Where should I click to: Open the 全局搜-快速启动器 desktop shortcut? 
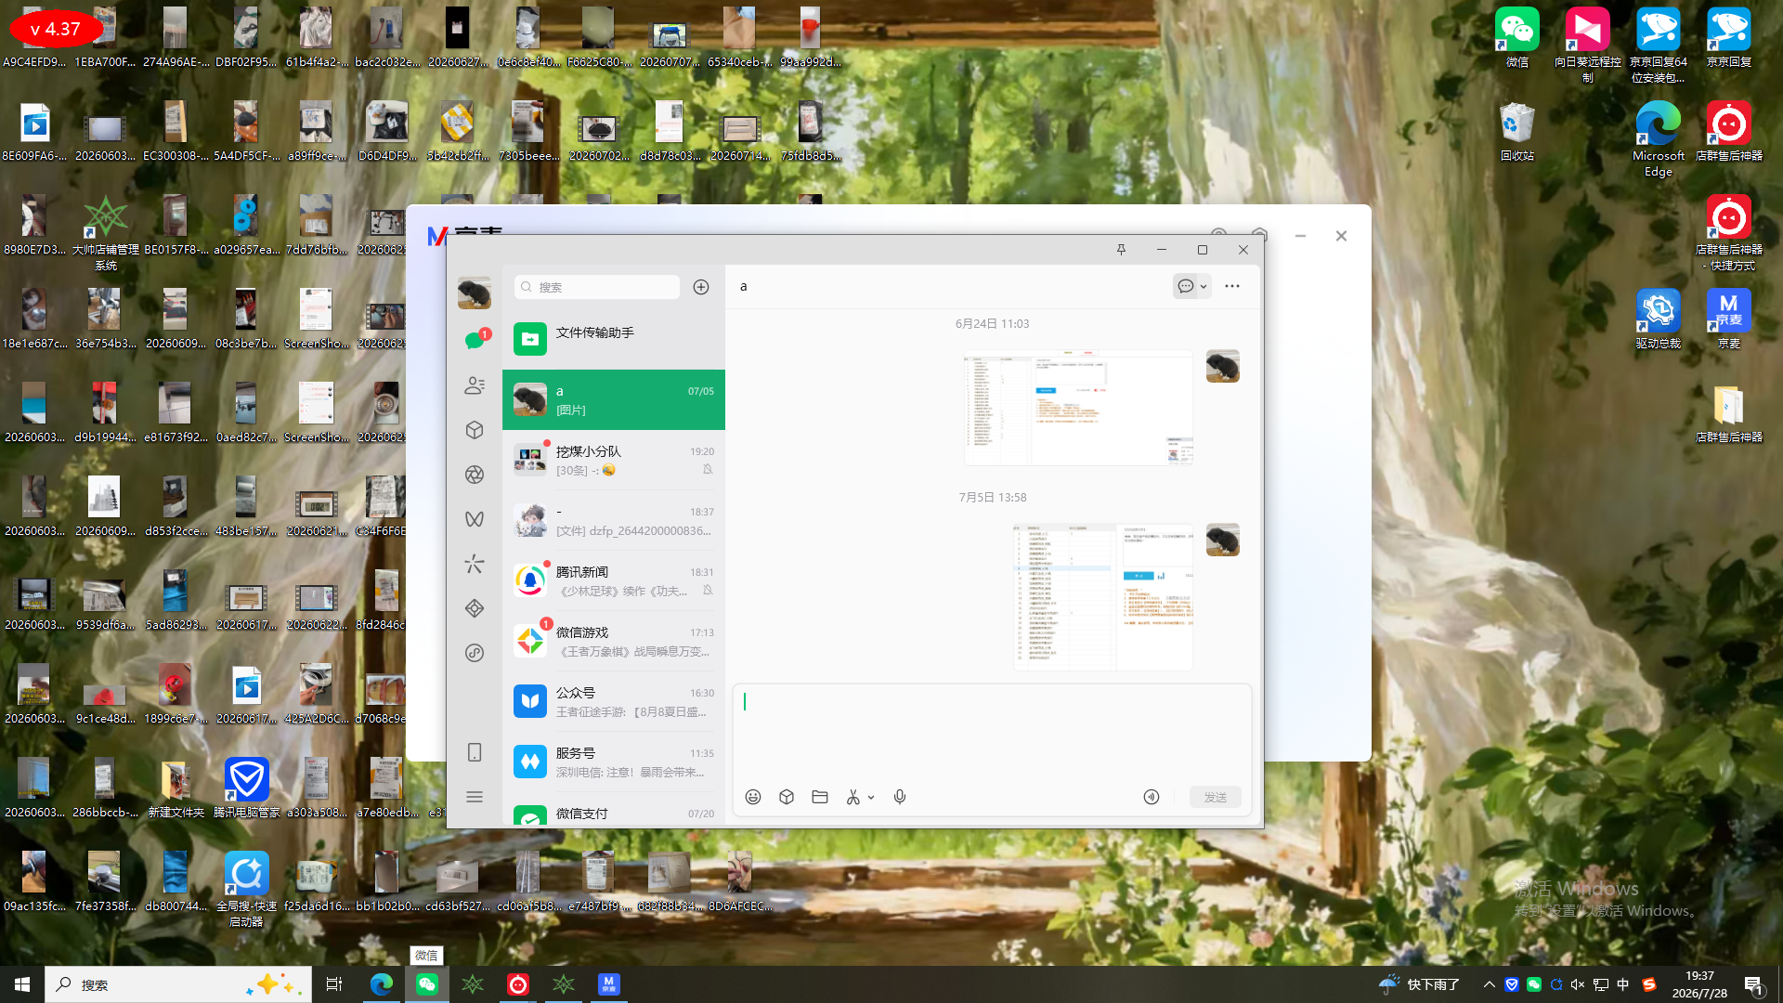tap(247, 889)
